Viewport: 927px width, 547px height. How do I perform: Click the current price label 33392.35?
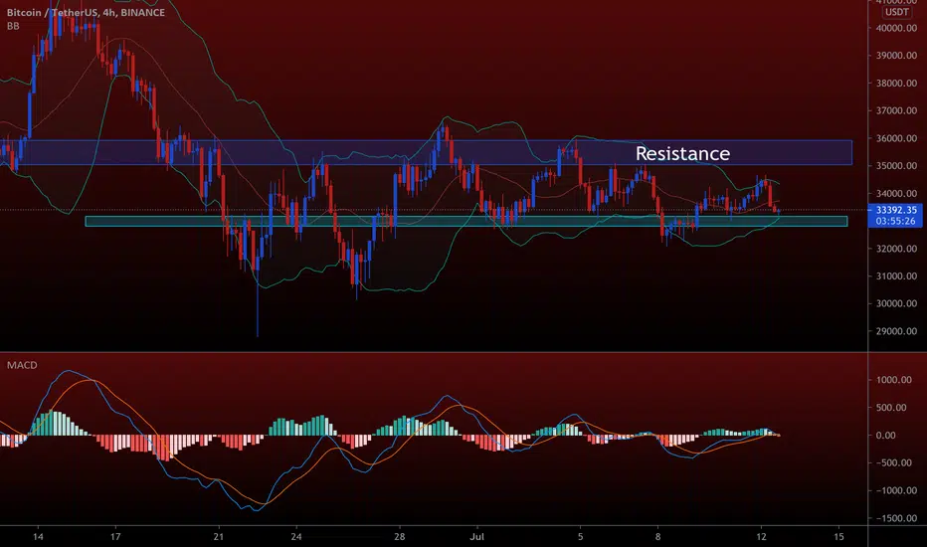click(x=896, y=210)
